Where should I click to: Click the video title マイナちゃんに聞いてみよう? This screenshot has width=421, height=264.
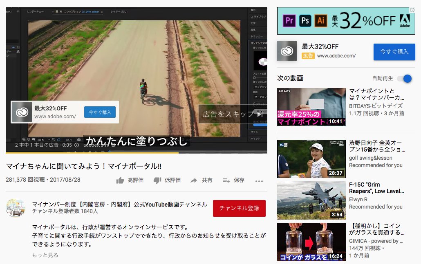(83, 166)
